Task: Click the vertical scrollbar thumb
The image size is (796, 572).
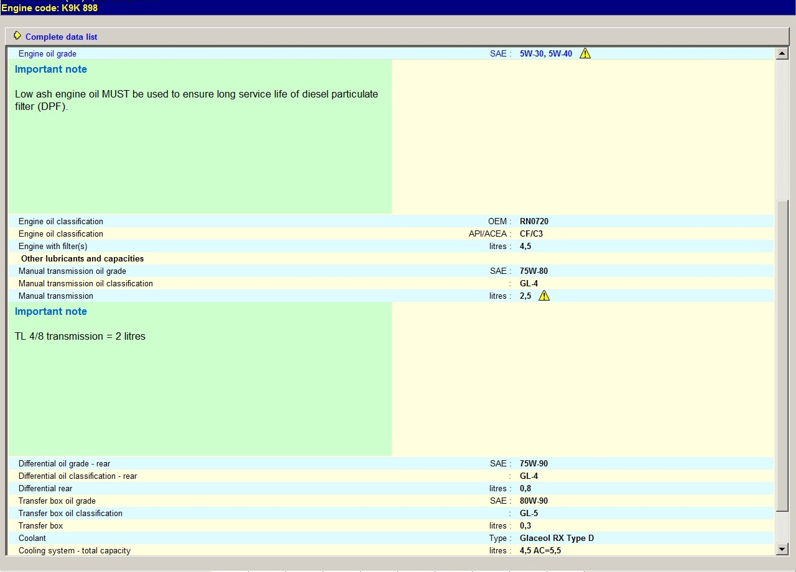Action: [782, 354]
